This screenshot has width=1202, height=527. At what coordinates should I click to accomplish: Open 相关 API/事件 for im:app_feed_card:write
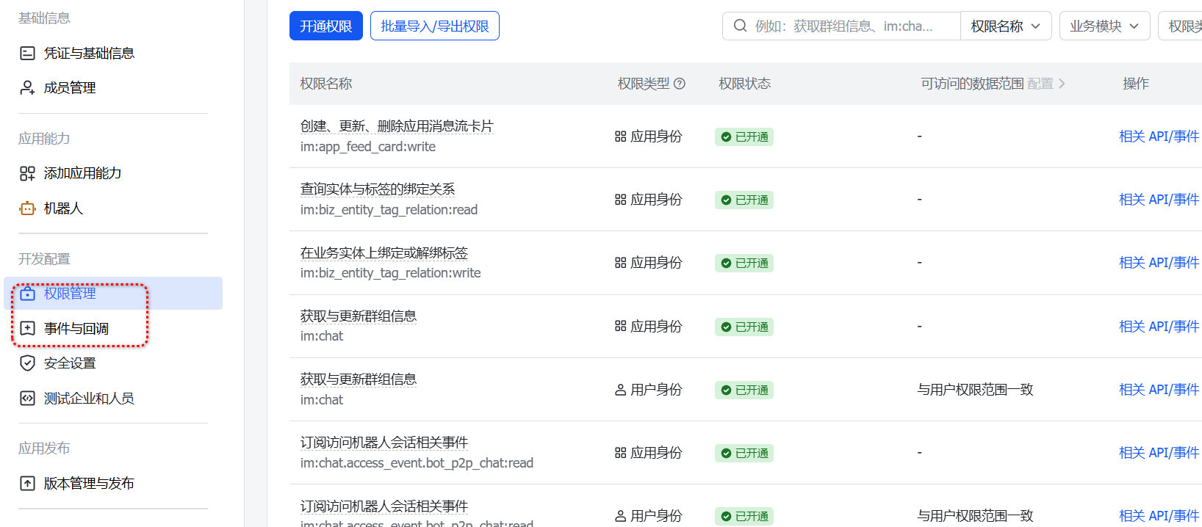(1158, 137)
